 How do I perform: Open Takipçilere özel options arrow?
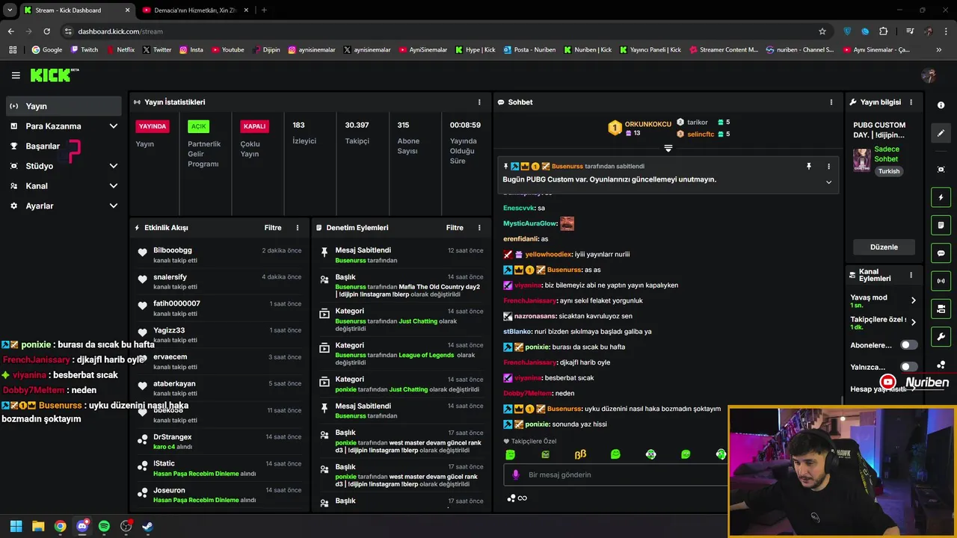pos(913,323)
